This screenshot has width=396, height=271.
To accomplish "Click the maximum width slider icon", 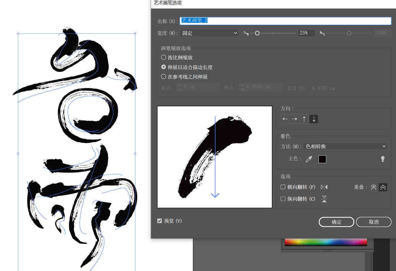I will (322, 33).
